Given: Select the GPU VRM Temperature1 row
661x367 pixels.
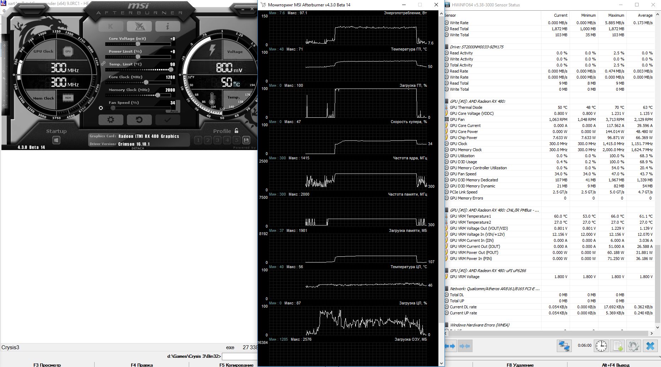Looking at the screenshot, I should (x=549, y=216).
